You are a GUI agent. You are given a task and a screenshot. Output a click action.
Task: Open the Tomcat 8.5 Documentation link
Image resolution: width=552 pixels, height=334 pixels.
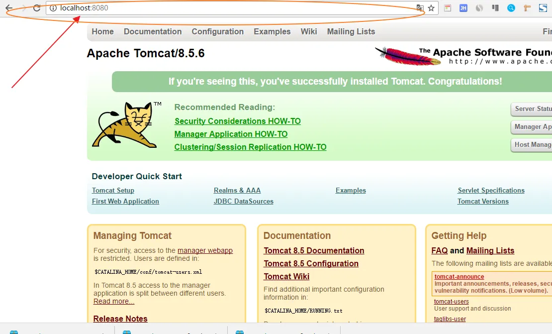click(314, 250)
